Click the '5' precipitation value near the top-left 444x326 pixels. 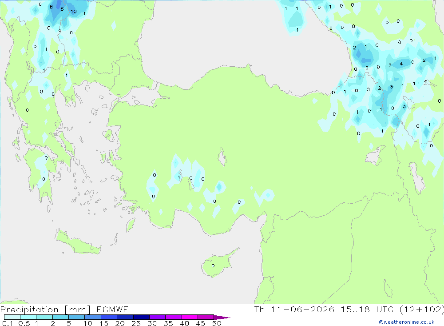click(x=62, y=9)
